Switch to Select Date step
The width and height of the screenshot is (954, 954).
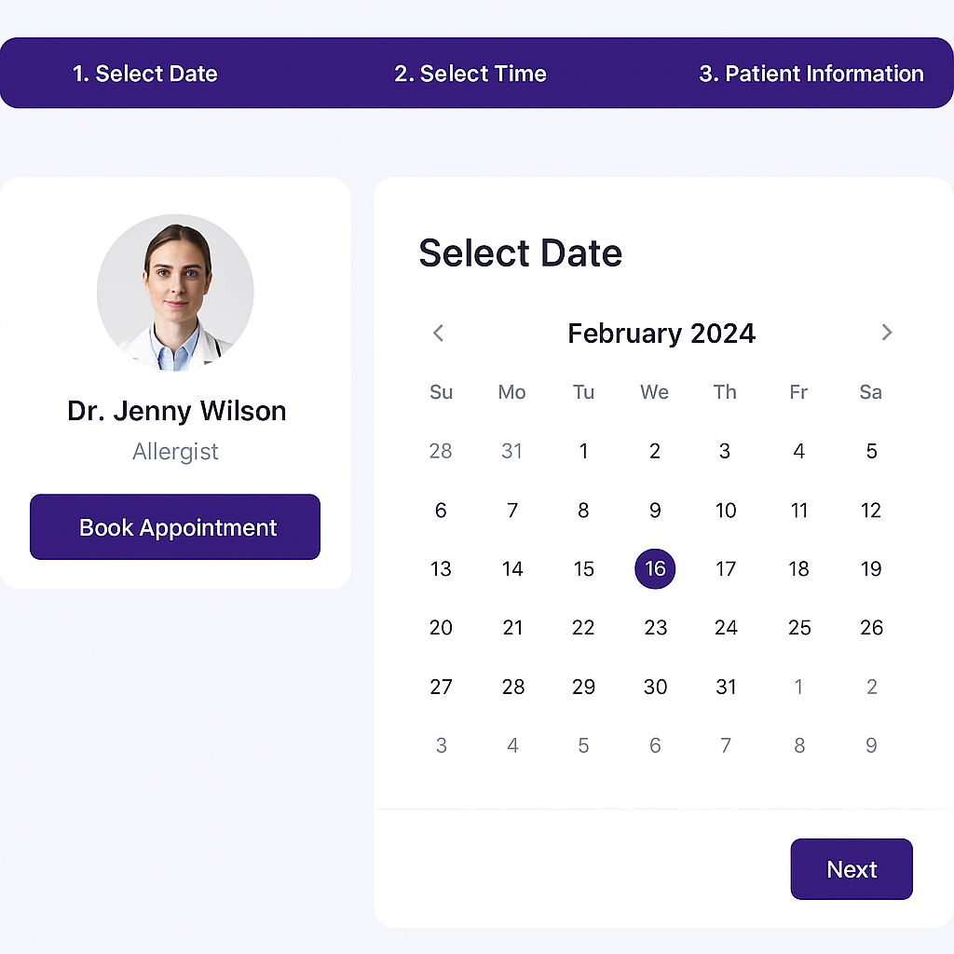tap(145, 74)
